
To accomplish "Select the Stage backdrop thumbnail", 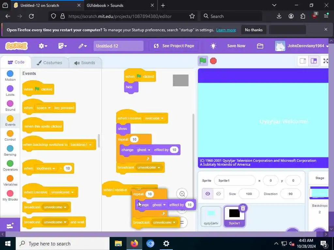I will pos(319,193).
